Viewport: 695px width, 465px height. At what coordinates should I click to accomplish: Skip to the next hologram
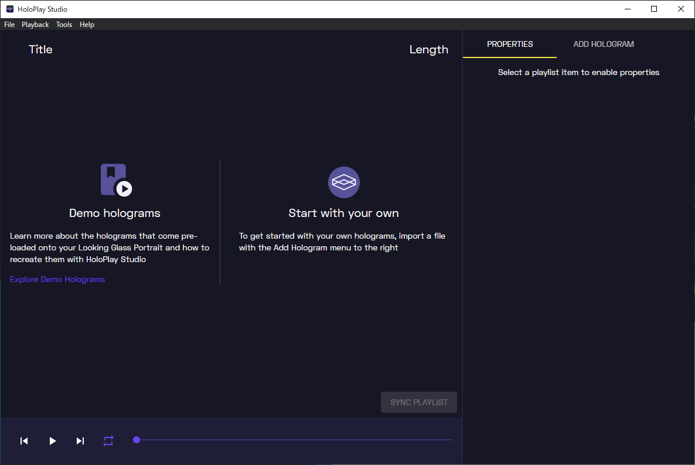[80, 440]
